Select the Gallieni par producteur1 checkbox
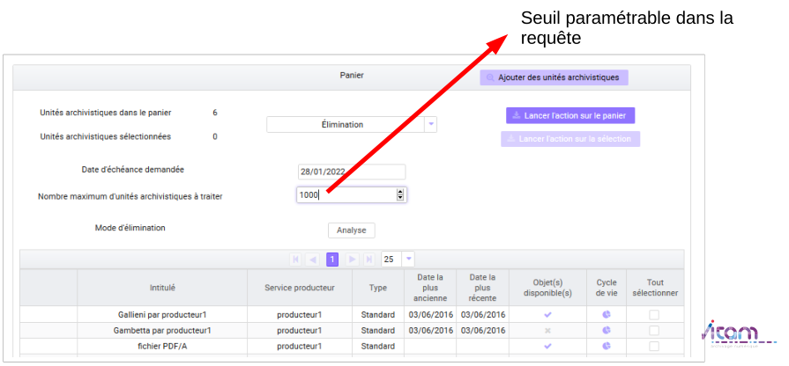Viewport: 789px width, 366px height. (654, 314)
